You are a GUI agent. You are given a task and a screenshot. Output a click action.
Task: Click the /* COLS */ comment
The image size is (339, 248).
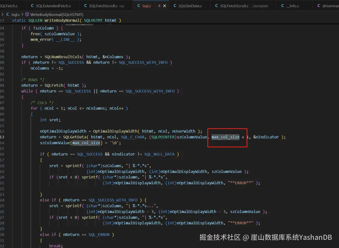[x=42, y=103]
